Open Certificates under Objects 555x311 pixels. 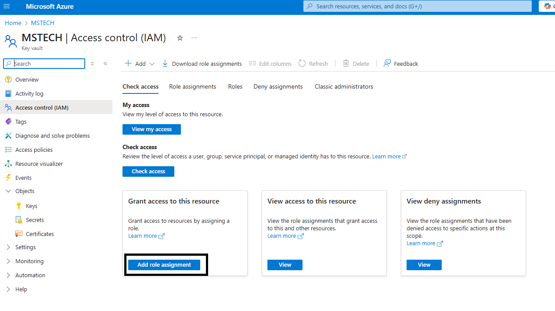(39, 233)
